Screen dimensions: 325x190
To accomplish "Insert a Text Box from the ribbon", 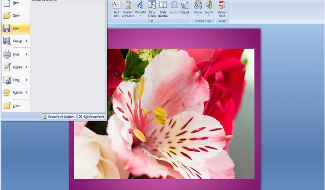I will tap(116, 9).
